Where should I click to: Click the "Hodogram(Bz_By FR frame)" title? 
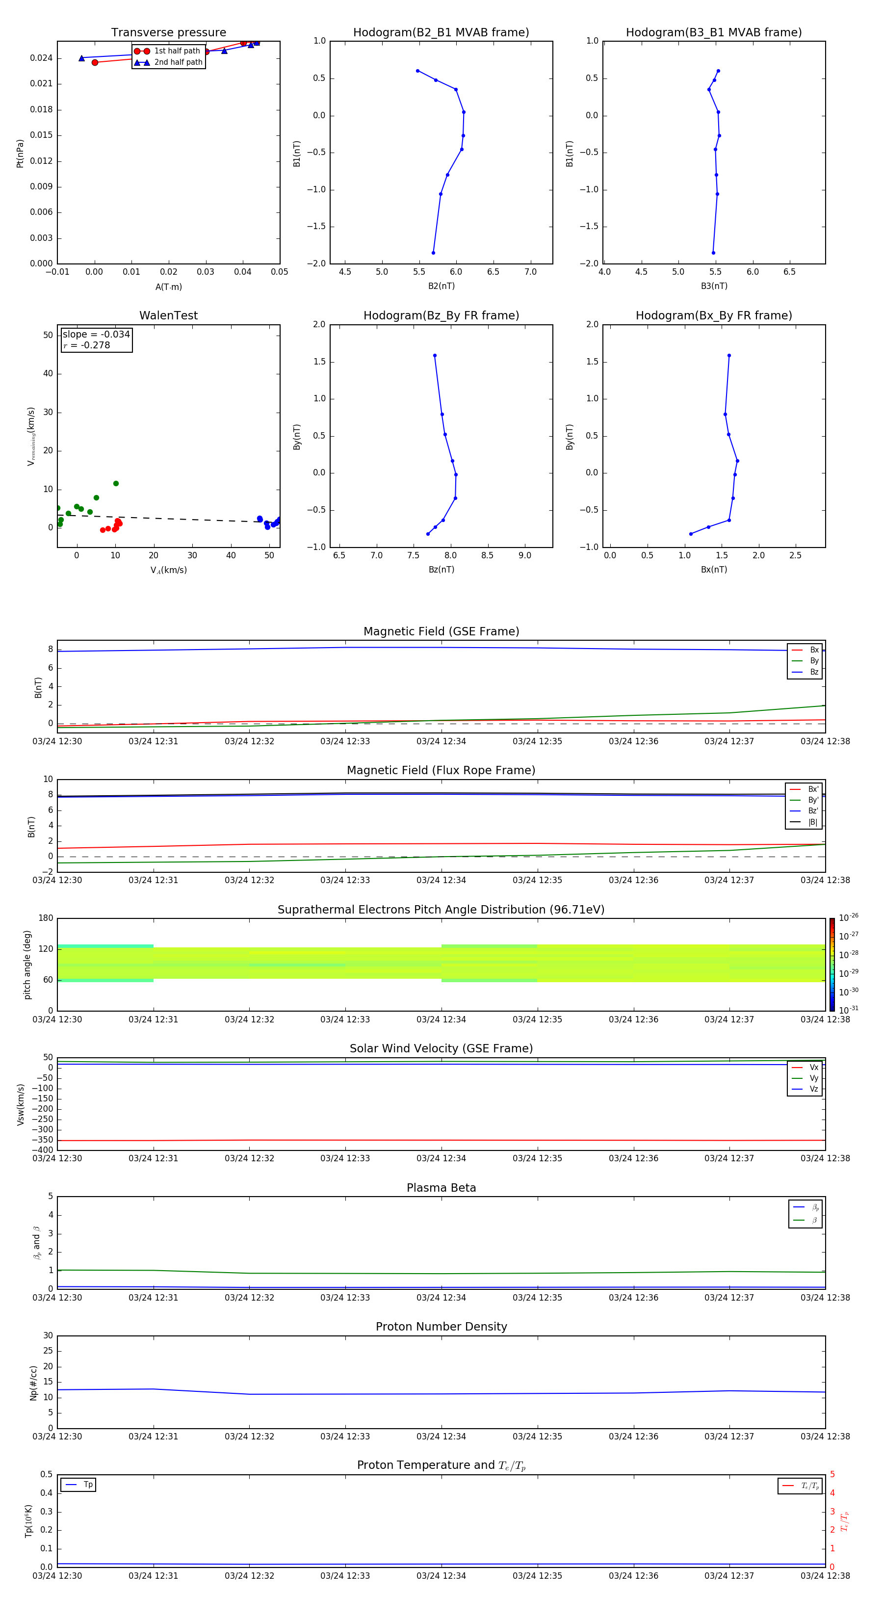pos(441,315)
